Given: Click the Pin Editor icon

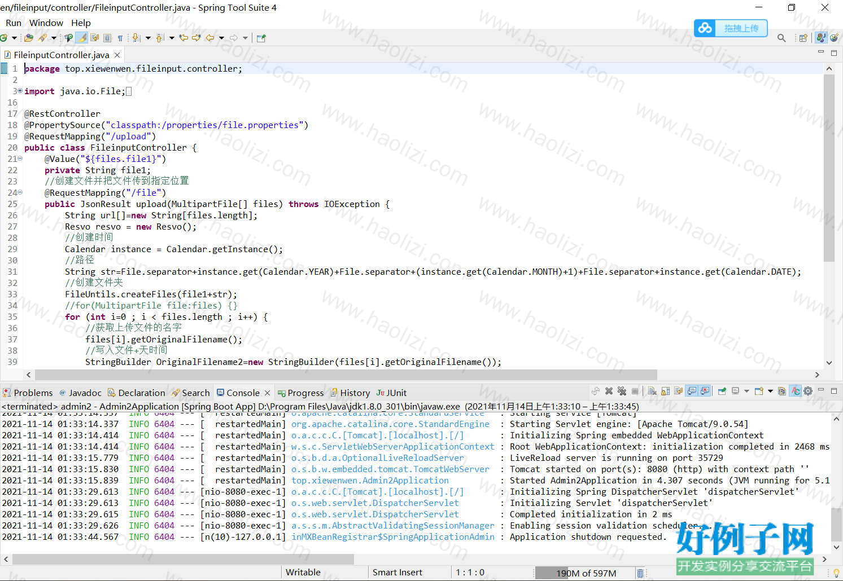Looking at the screenshot, I should [x=261, y=38].
